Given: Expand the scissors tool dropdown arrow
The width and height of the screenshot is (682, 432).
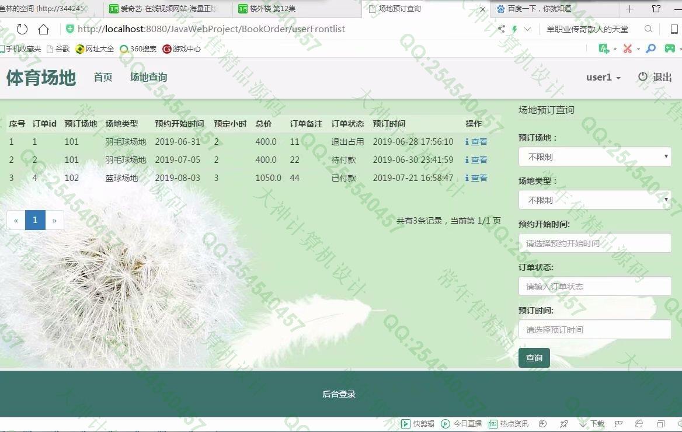Looking at the screenshot, I should point(638,49).
